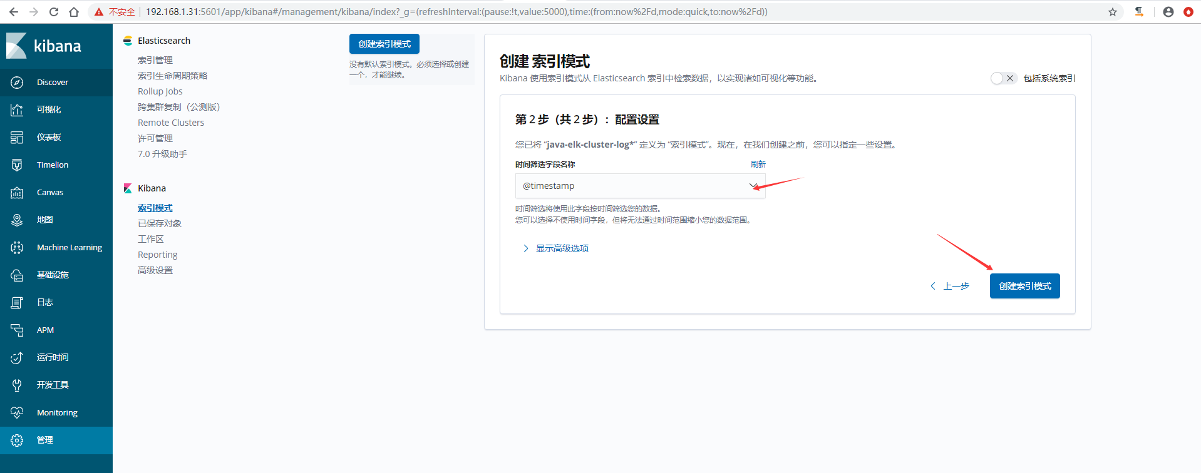Click the browser back arrow

click(14, 12)
